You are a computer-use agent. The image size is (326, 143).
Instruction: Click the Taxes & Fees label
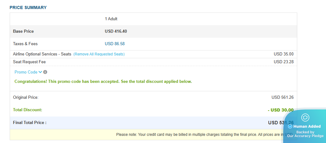(x=25, y=44)
